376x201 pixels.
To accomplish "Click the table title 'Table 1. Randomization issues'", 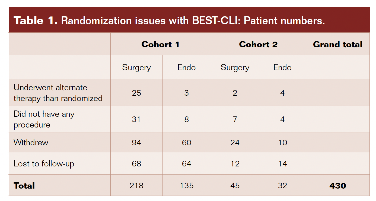I will (169, 21).
